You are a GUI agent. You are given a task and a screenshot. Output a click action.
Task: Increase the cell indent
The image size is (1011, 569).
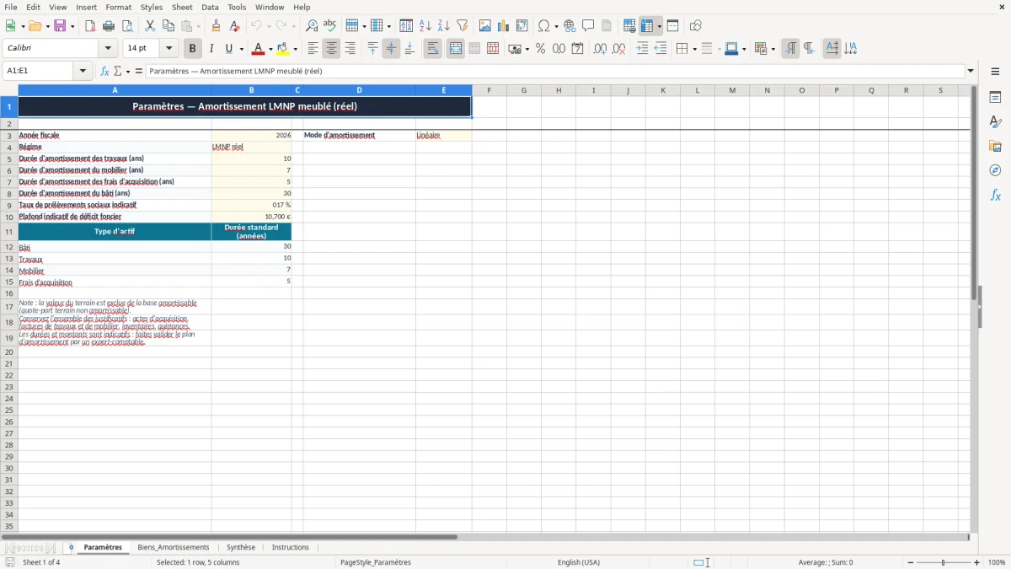[x=642, y=49]
